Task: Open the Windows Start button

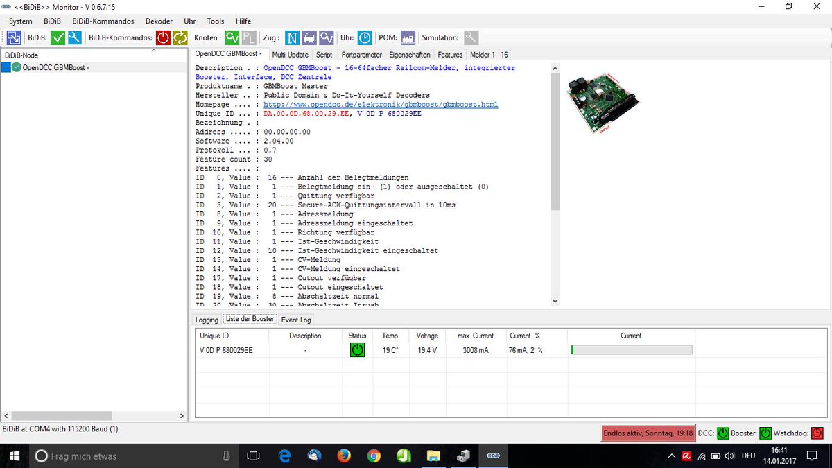Action: [x=14, y=456]
